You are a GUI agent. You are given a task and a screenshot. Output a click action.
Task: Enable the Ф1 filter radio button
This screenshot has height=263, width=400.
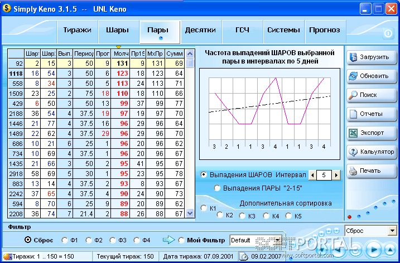pyautogui.click(x=65, y=240)
